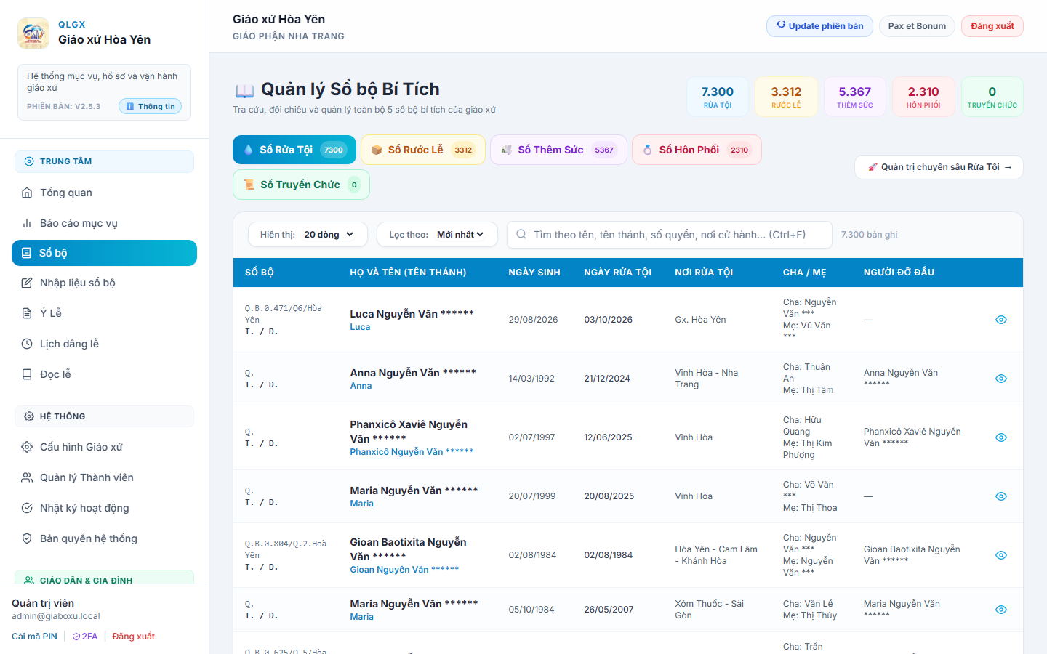Collapse the HỆ THỐNG sidebar section

tap(104, 416)
